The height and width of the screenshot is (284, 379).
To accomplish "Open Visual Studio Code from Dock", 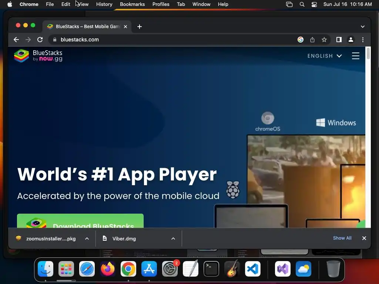I will point(253,269).
